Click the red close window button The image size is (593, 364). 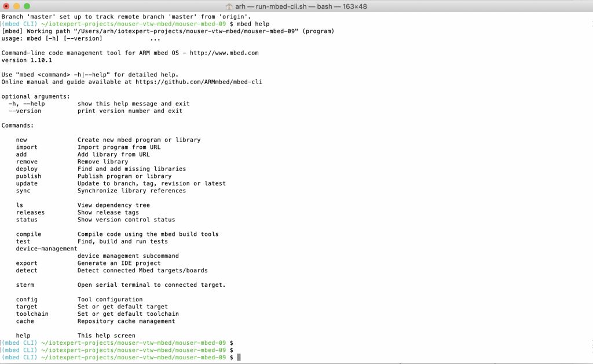click(x=6, y=6)
